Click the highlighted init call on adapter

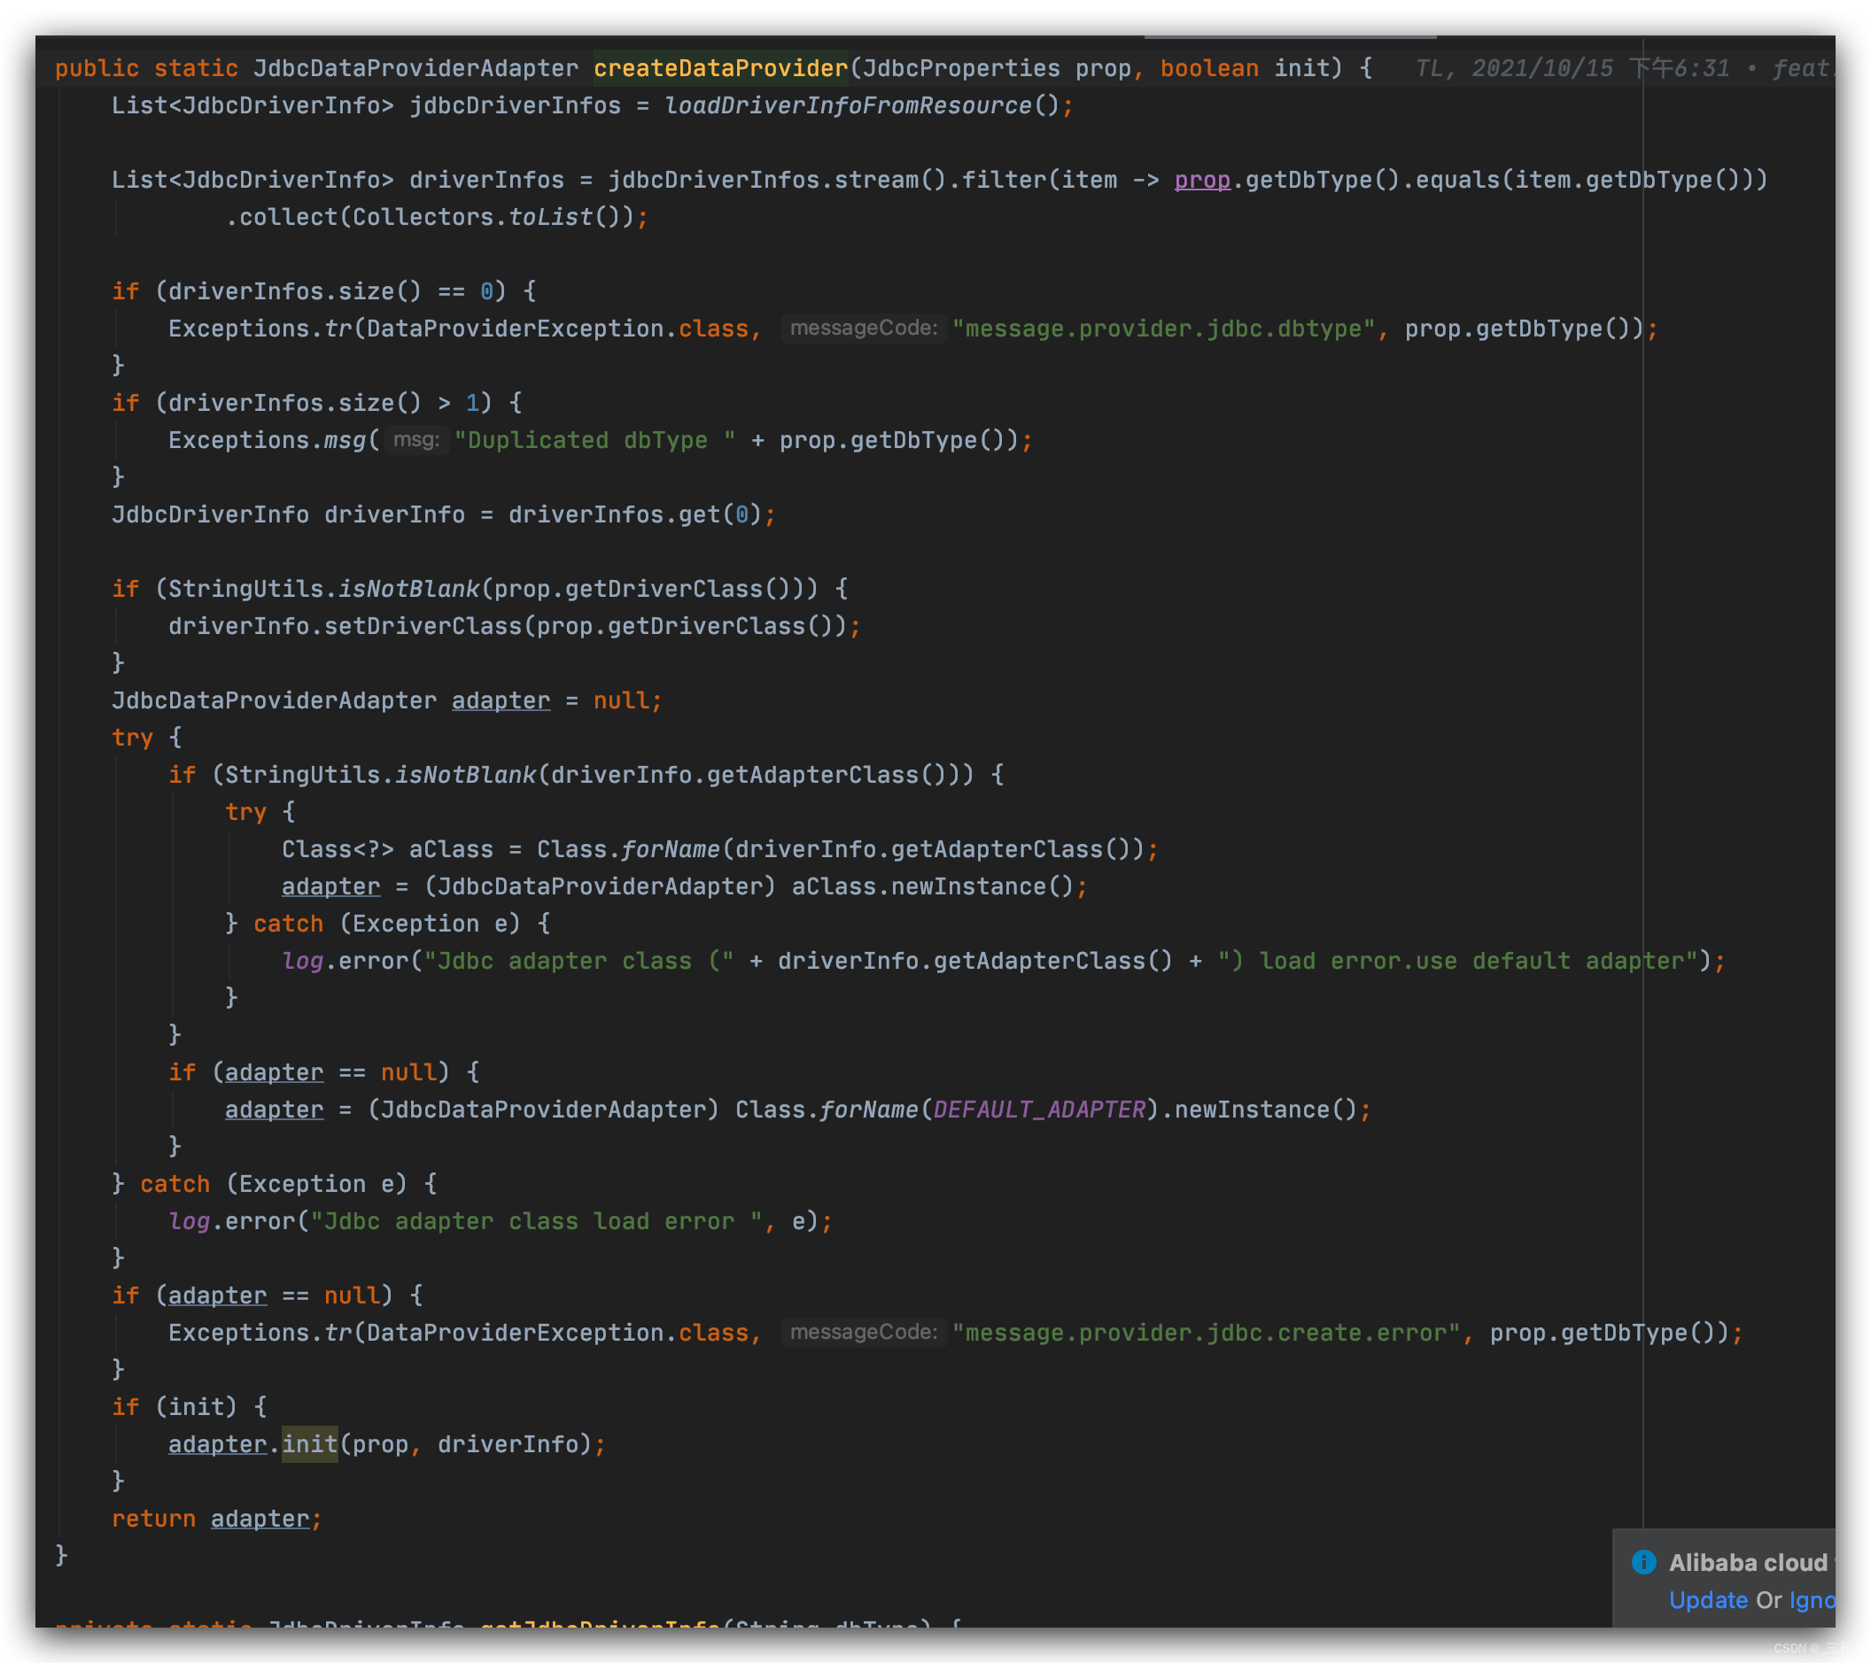[x=309, y=1444]
